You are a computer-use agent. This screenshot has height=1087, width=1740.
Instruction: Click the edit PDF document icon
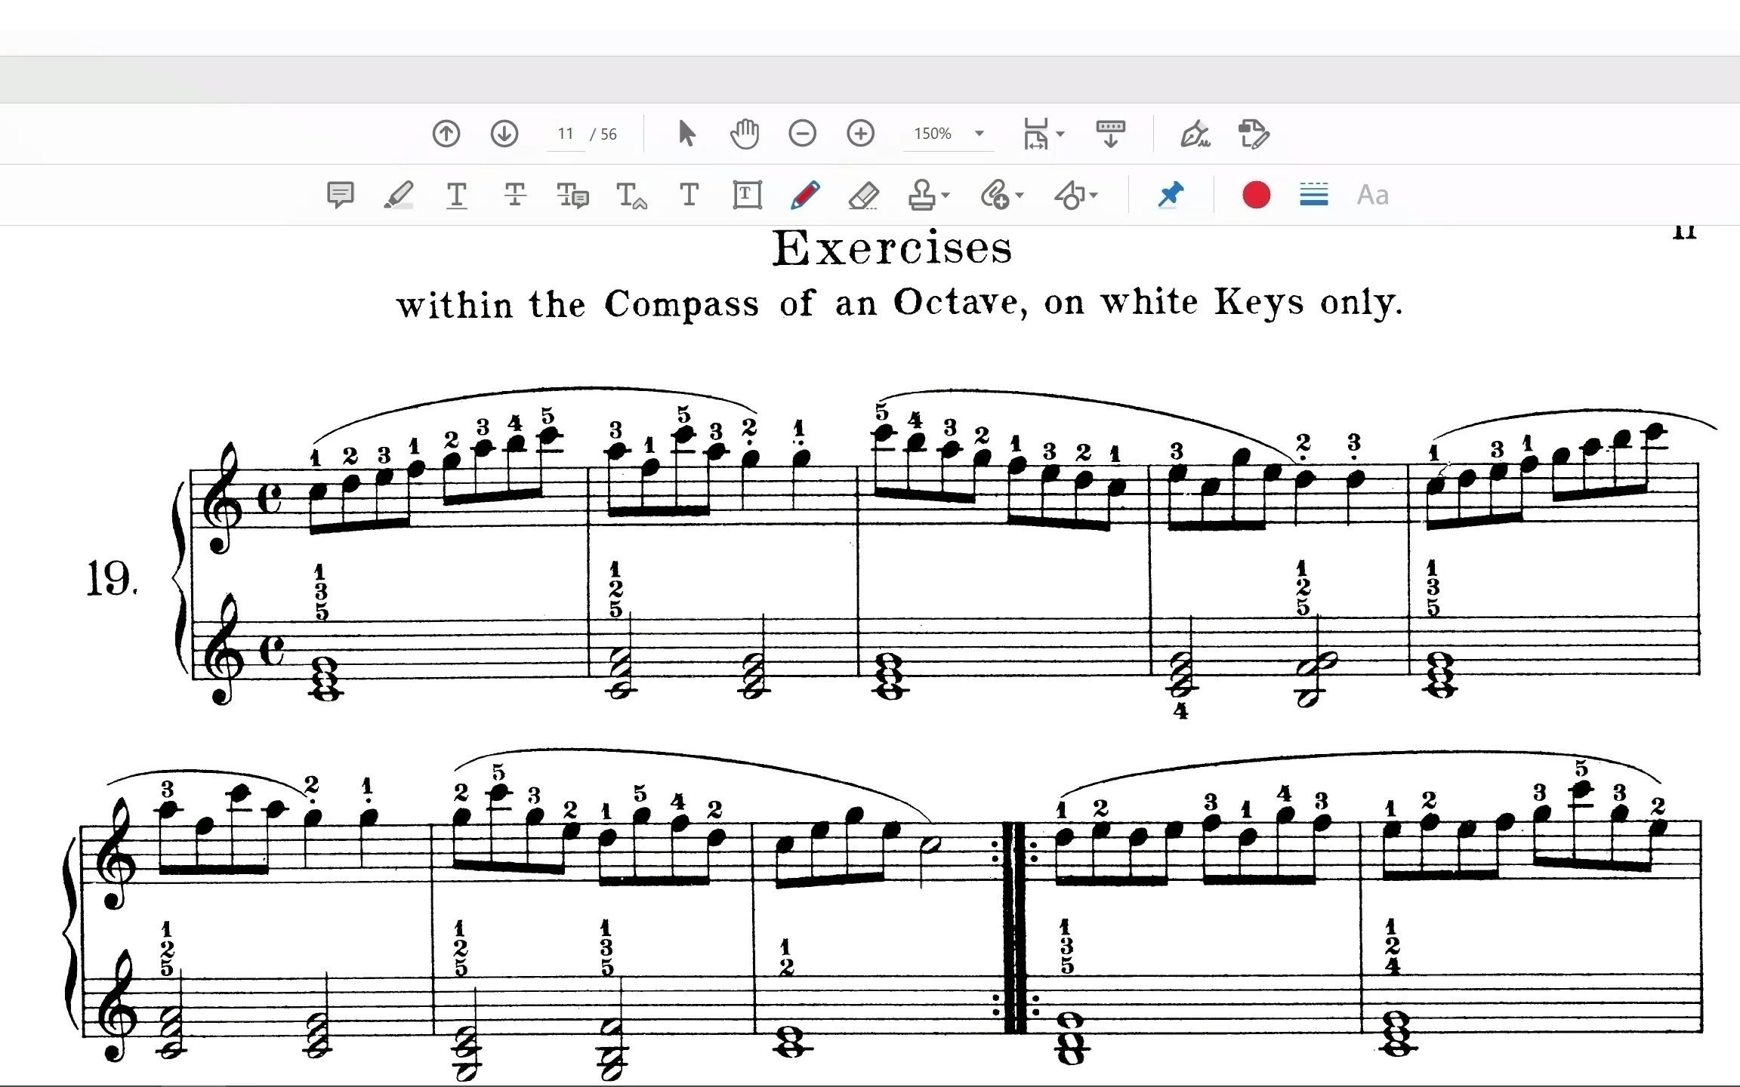pyautogui.click(x=1254, y=134)
